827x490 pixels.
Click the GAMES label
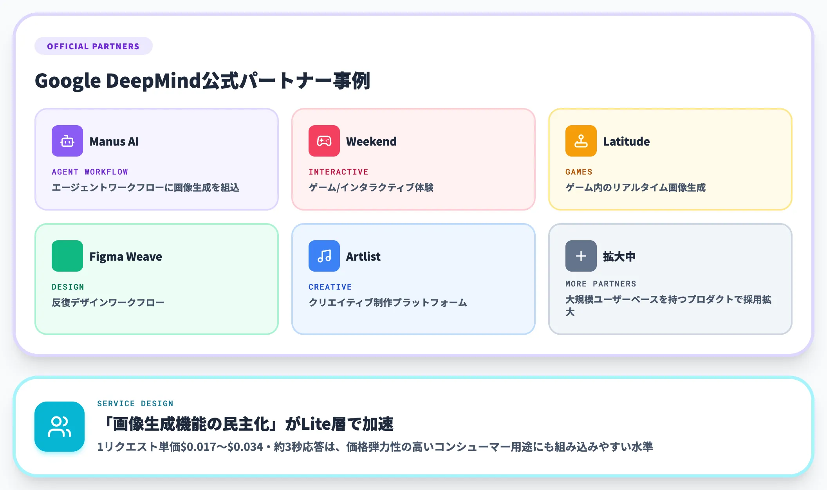pos(579,172)
